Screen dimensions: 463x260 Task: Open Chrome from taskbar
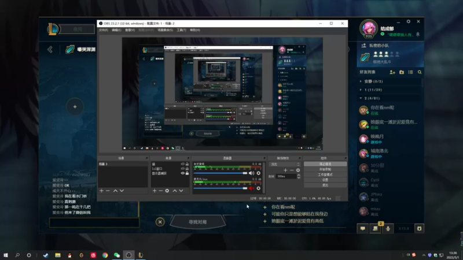[x=105, y=255]
